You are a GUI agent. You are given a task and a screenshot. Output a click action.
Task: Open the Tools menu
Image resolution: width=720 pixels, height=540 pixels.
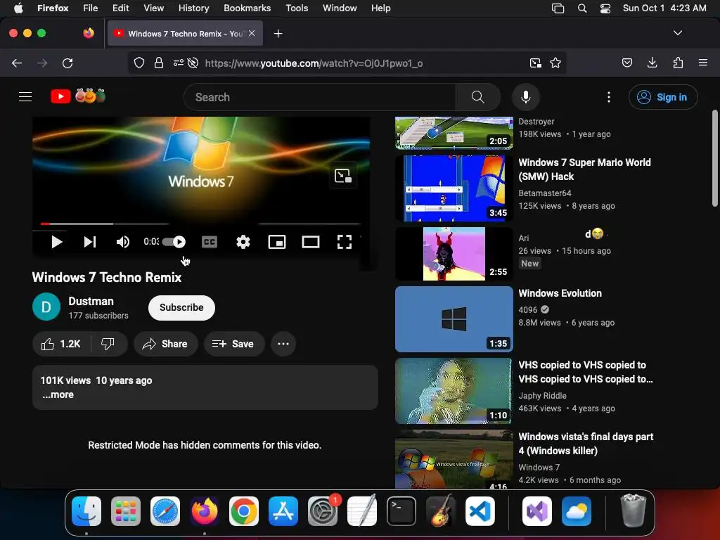pos(297,8)
